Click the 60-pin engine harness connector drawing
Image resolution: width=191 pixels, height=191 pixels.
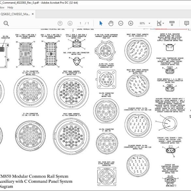[x=25, y=54]
